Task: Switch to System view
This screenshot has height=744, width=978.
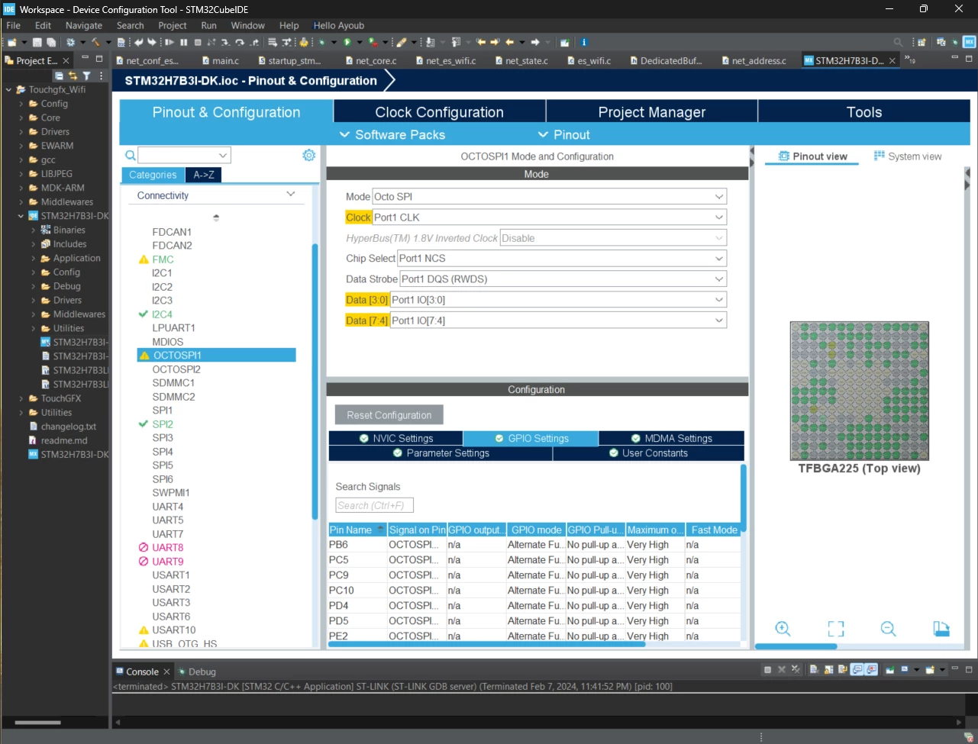Action: coord(908,156)
